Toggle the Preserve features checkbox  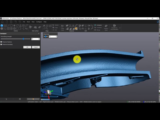coord(1,42)
